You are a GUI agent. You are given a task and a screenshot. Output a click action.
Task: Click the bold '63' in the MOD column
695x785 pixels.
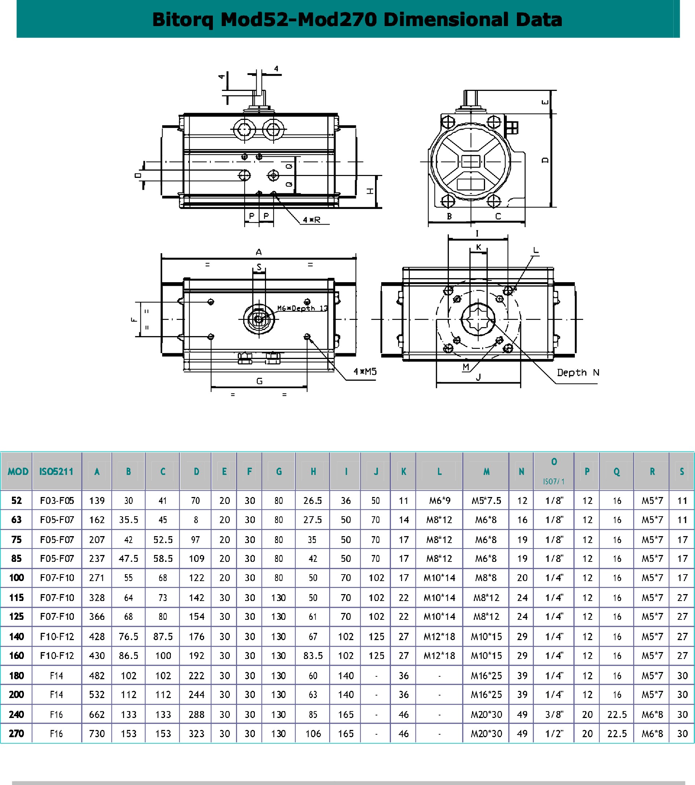tap(17, 520)
